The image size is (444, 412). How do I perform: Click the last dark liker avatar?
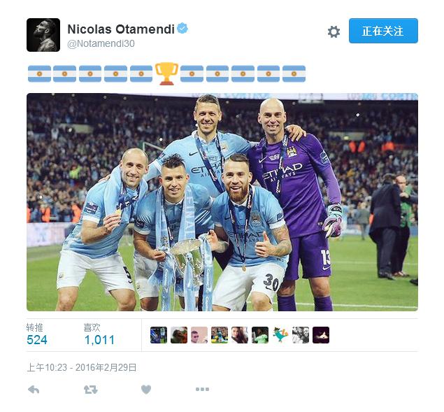pos(321,335)
